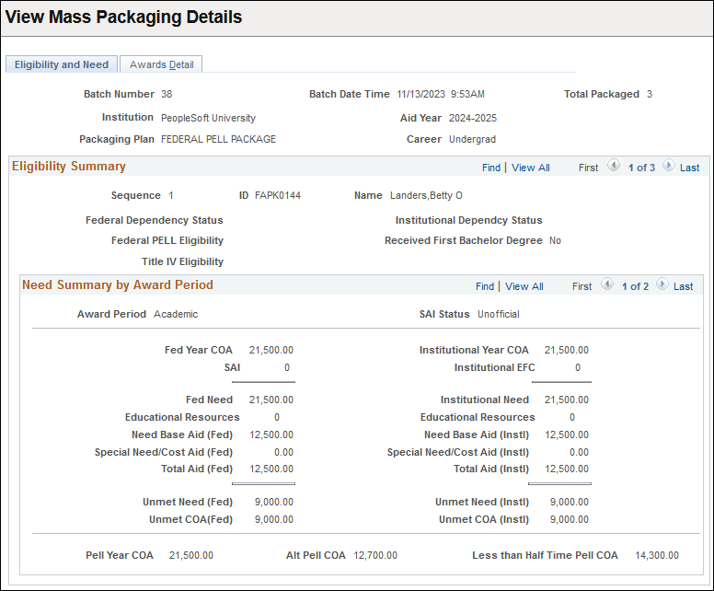Go to First row of Need Summary
The image size is (714, 591).
tap(582, 286)
